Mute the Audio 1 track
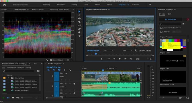 [x=66, y=84]
